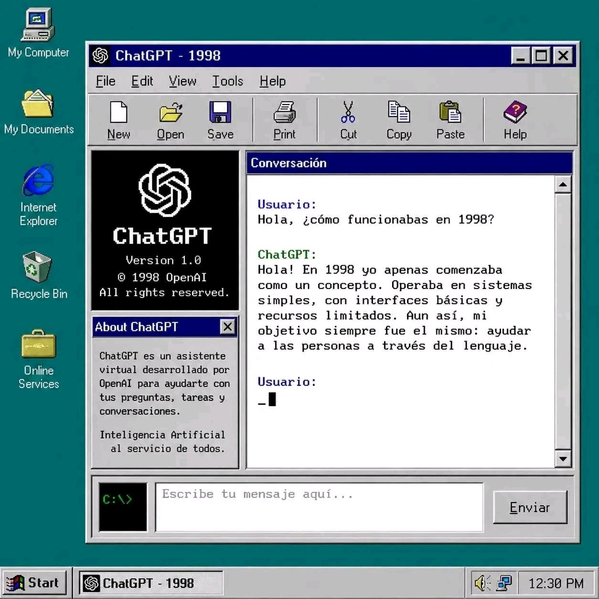Click the green "ChatGPT:" reply label

point(287,254)
